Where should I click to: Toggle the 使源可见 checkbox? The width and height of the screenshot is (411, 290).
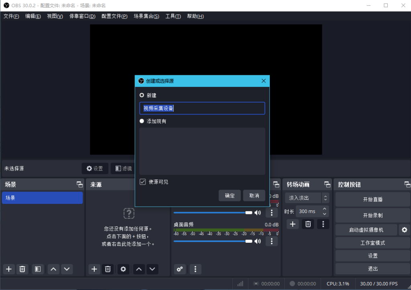142,182
